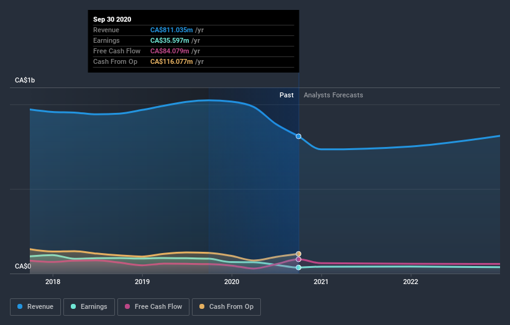Select the 'Analysts Forecasts' label
Image resolution: width=510 pixels, height=325 pixels.
(334, 95)
